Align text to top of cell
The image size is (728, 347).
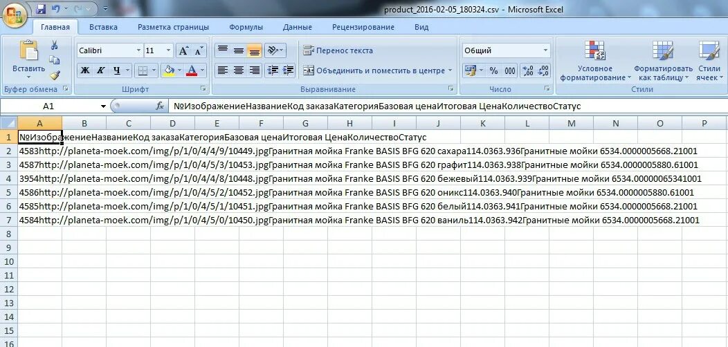[x=223, y=50]
